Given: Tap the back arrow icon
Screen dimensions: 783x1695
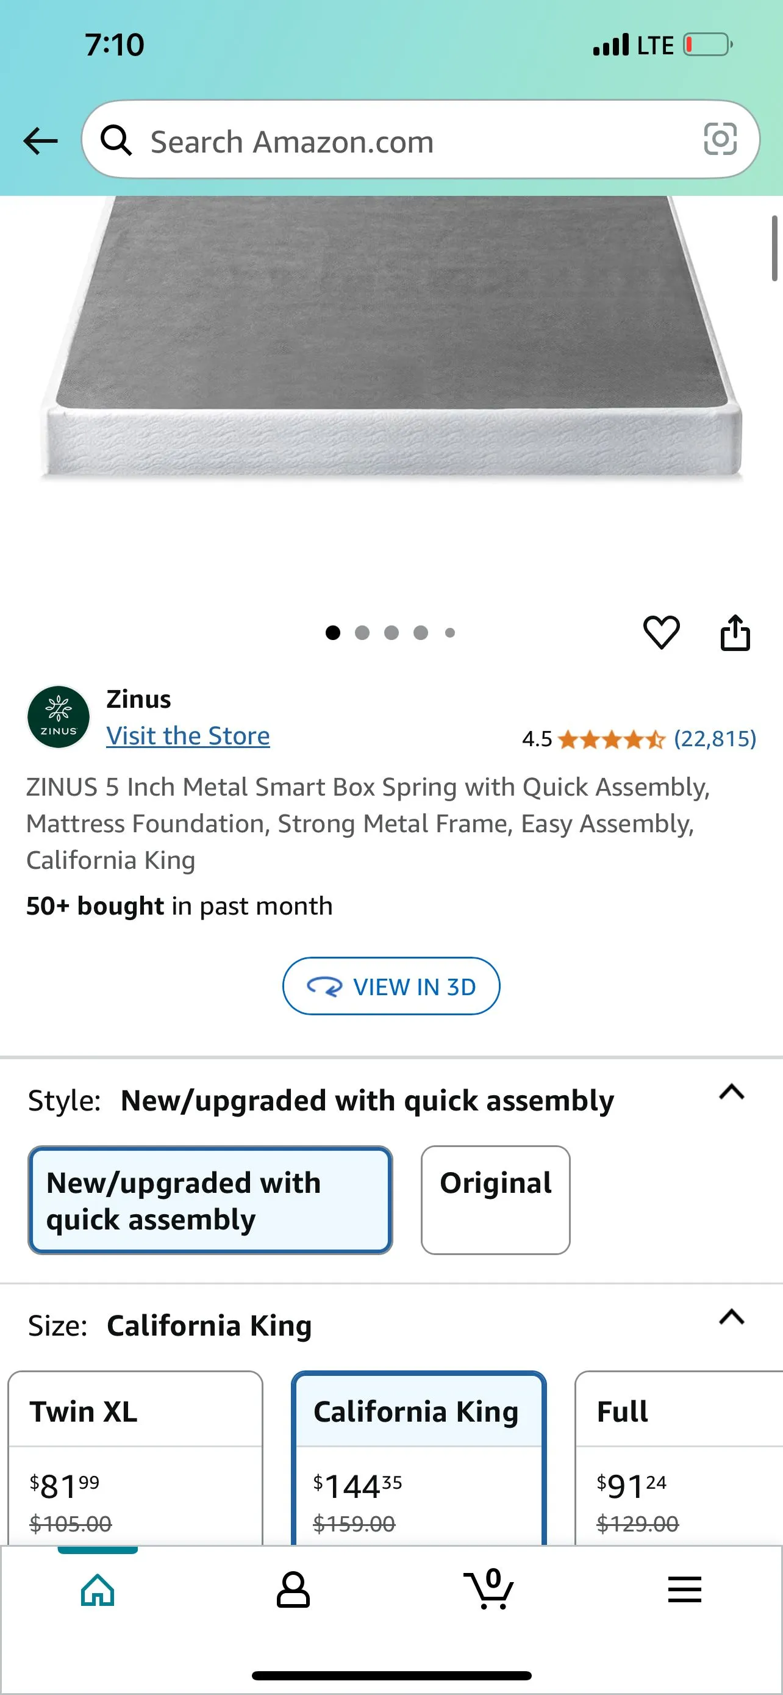Looking at the screenshot, I should 40,140.
